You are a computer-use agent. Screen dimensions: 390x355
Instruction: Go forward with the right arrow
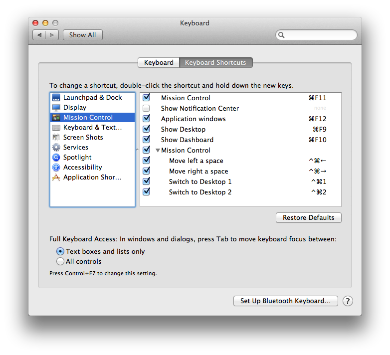(x=52, y=35)
